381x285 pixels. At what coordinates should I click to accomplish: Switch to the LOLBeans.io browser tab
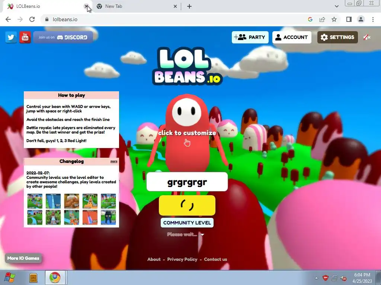46,6
